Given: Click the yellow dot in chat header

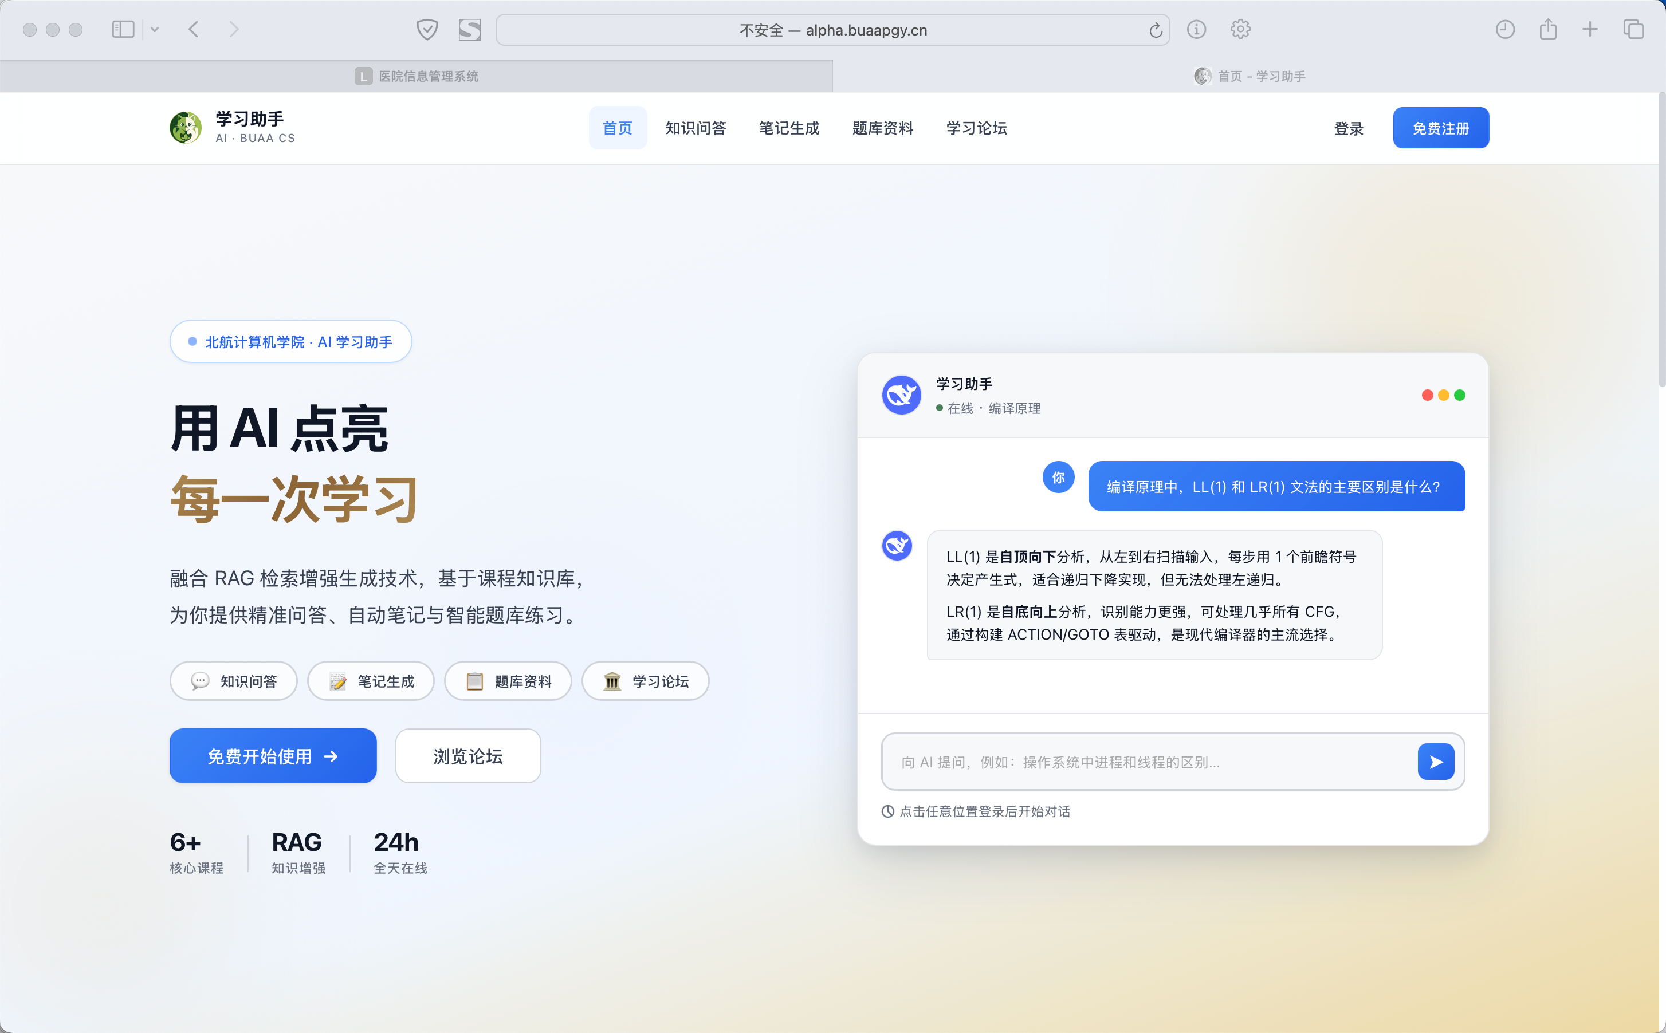Looking at the screenshot, I should (1443, 395).
